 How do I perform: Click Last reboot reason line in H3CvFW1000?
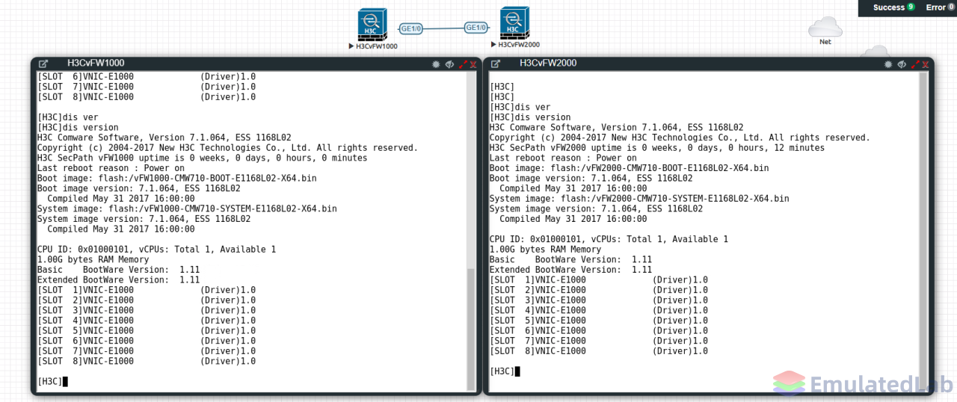(x=111, y=168)
